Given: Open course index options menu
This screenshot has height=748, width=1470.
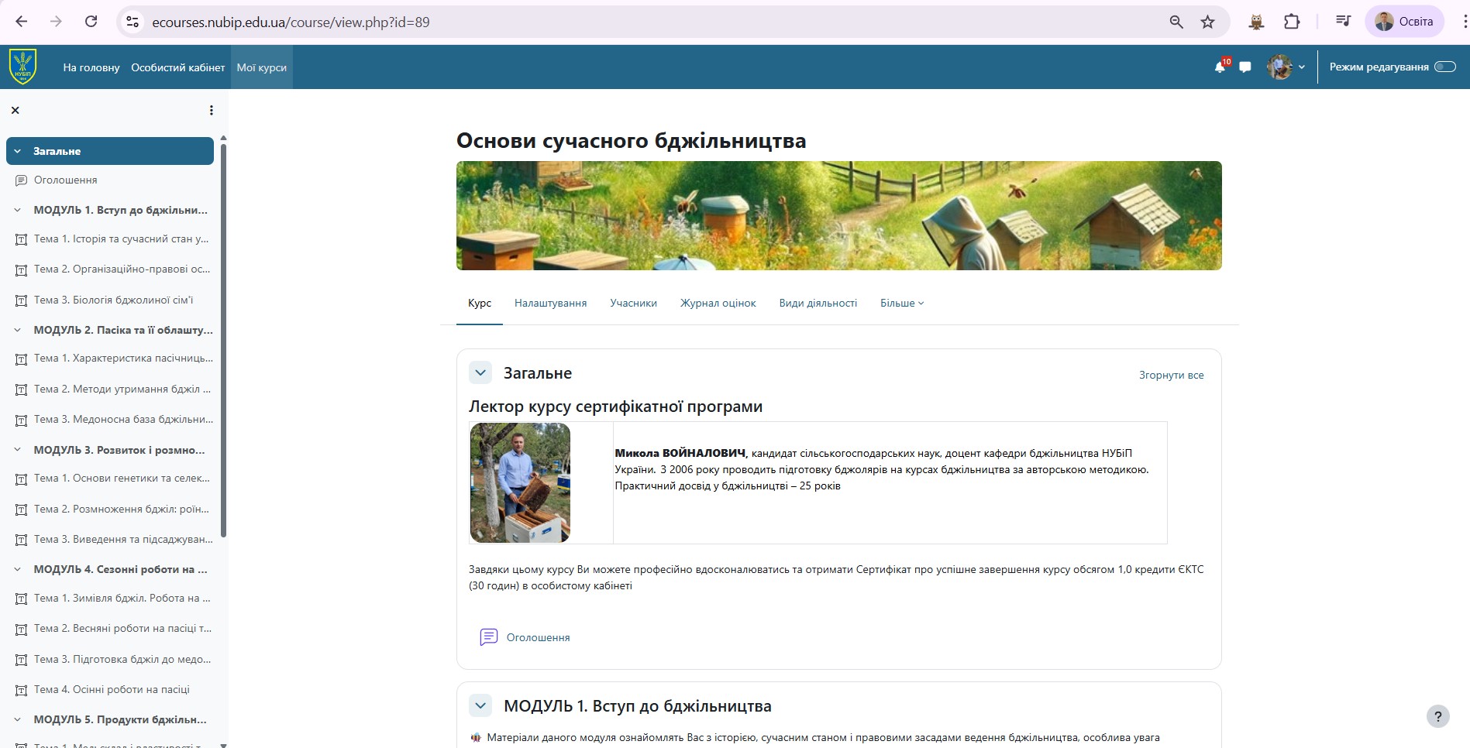Looking at the screenshot, I should click(x=211, y=110).
